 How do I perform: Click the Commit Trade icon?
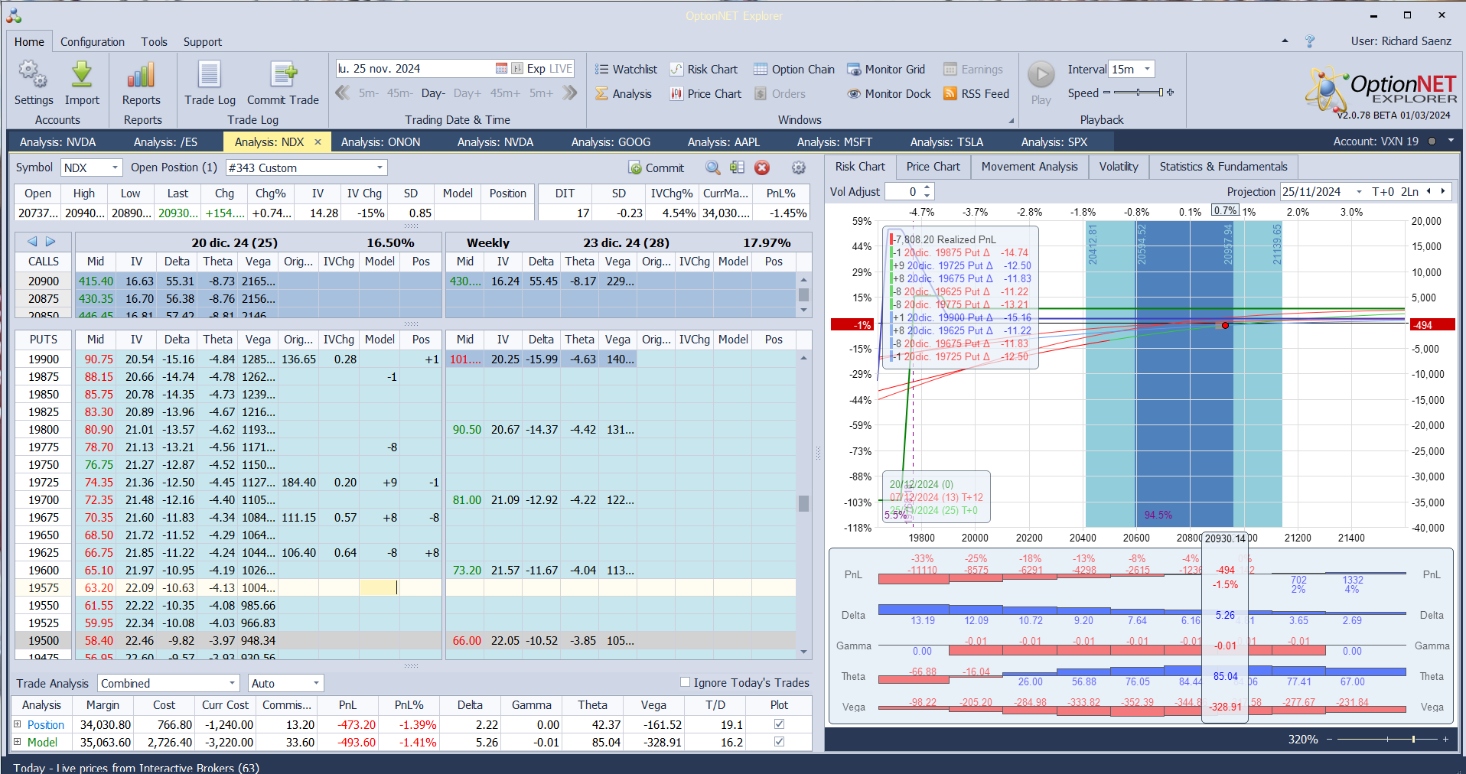(283, 74)
